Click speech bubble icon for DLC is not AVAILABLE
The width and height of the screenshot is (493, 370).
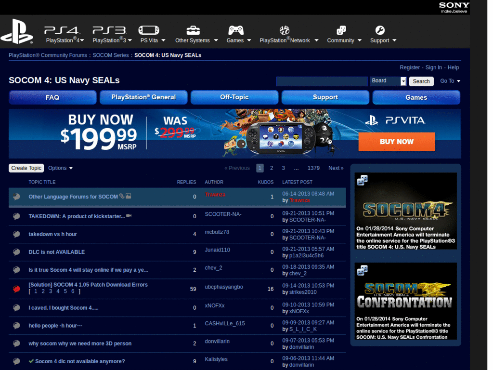click(x=17, y=252)
